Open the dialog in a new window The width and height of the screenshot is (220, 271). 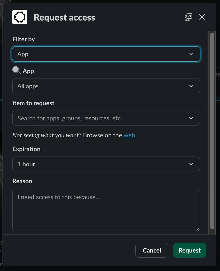pyautogui.click(x=188, y=17)
